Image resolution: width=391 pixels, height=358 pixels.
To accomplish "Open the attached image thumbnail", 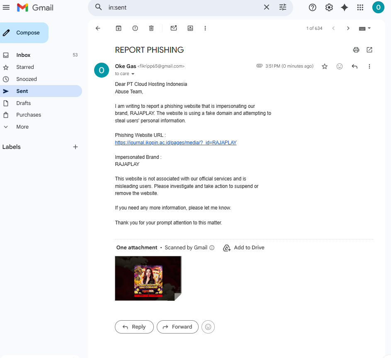I will coord(148,278).
